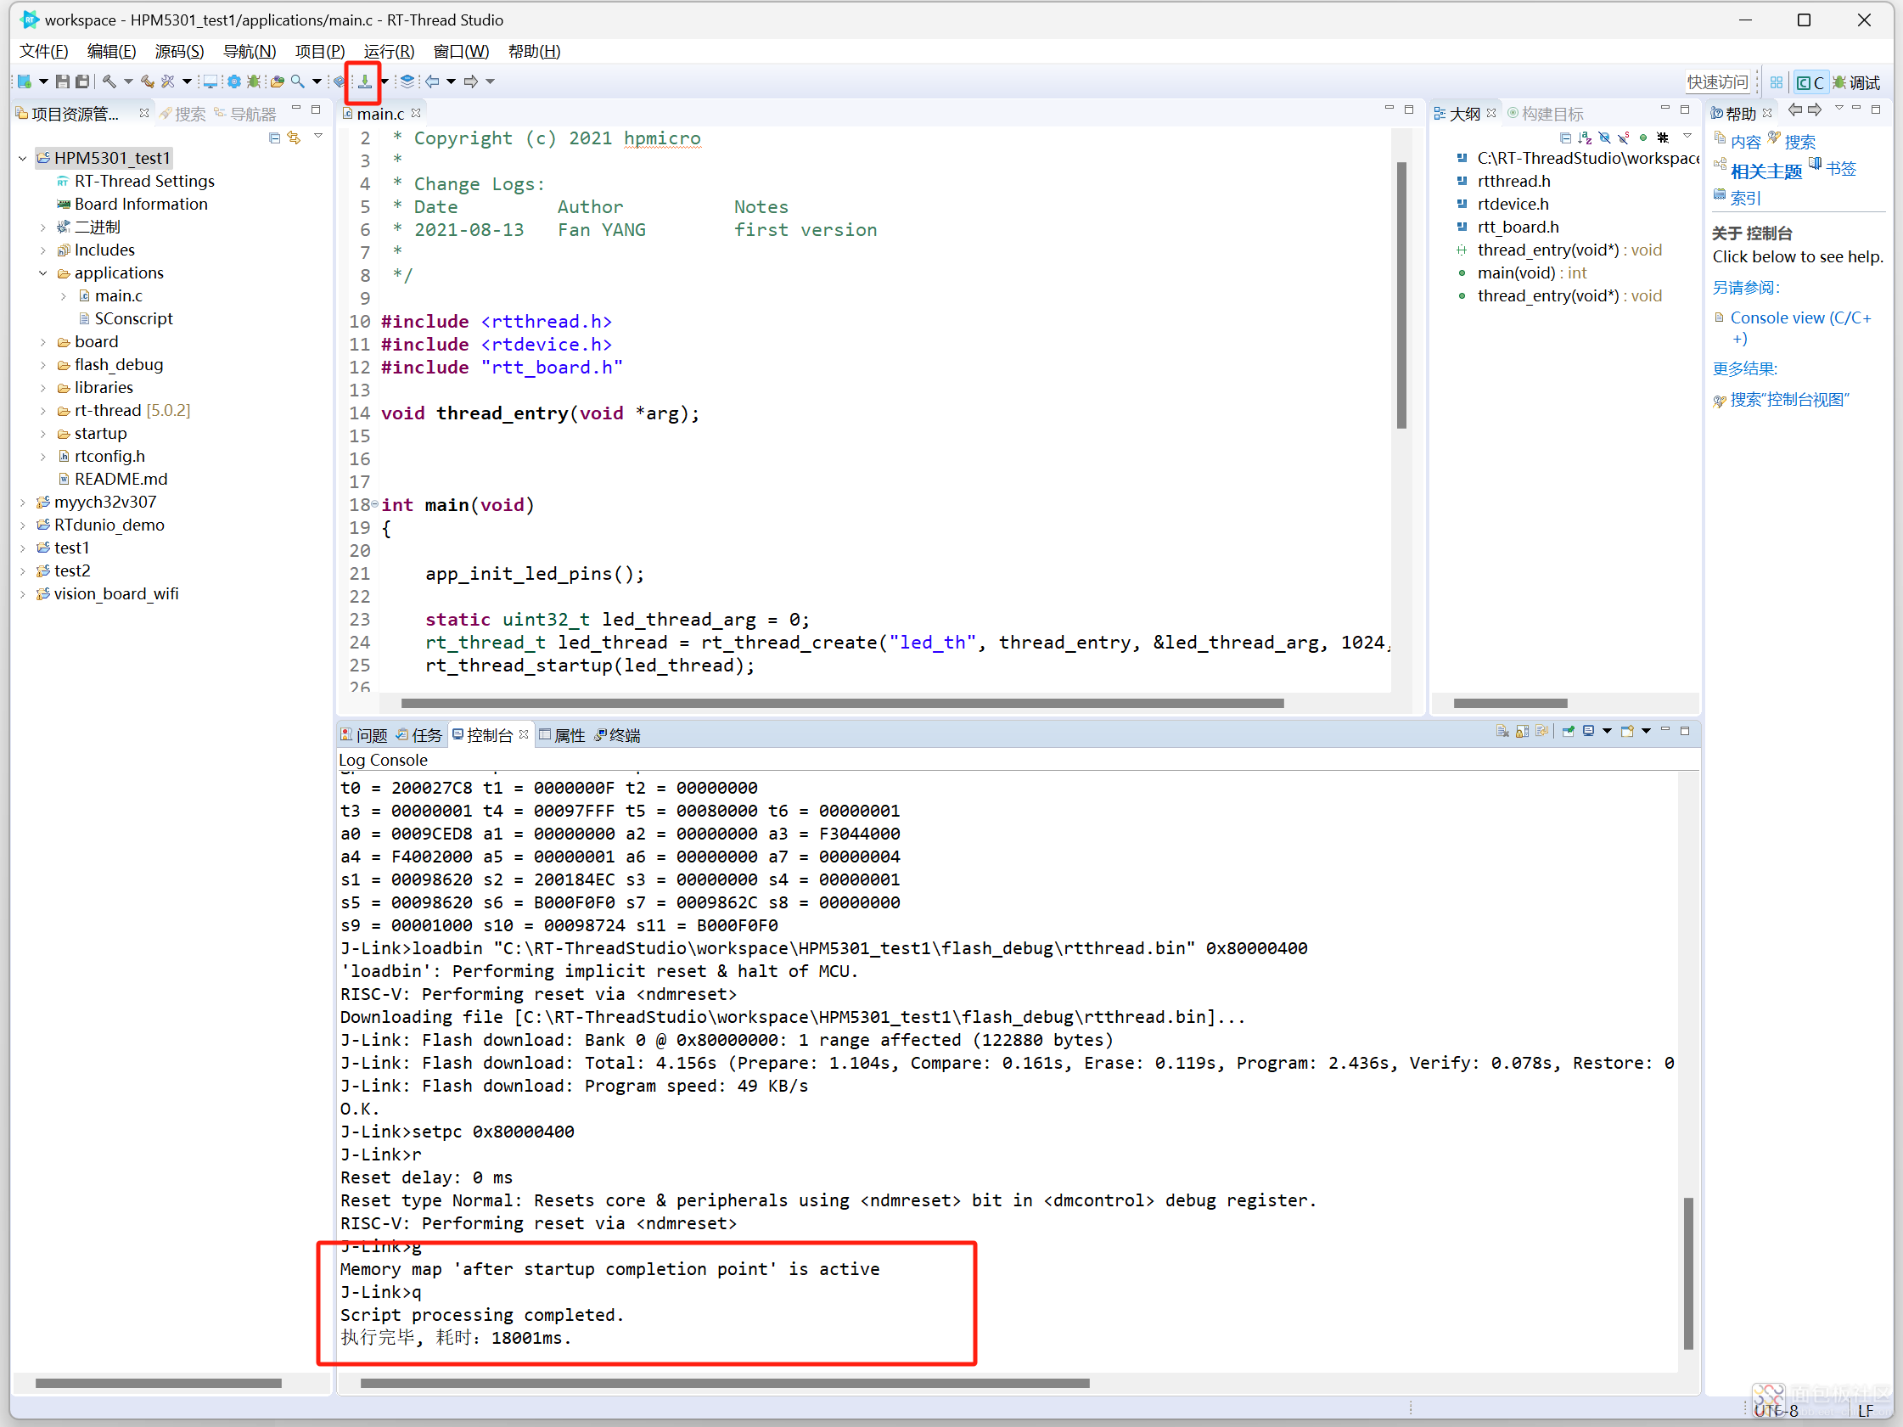This screenshot has height=1427, width=1903.
Task: Toggle Scroll Lock in the console toolbar
Action: tap(1523, 731)
